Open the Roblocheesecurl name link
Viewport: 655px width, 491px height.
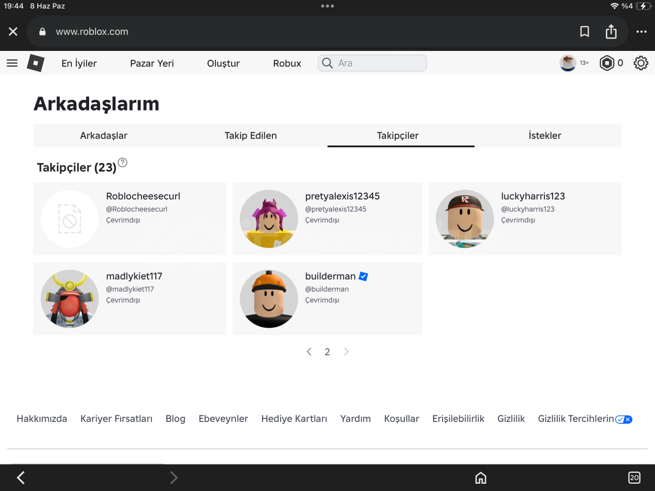click(x=143, y=196)
